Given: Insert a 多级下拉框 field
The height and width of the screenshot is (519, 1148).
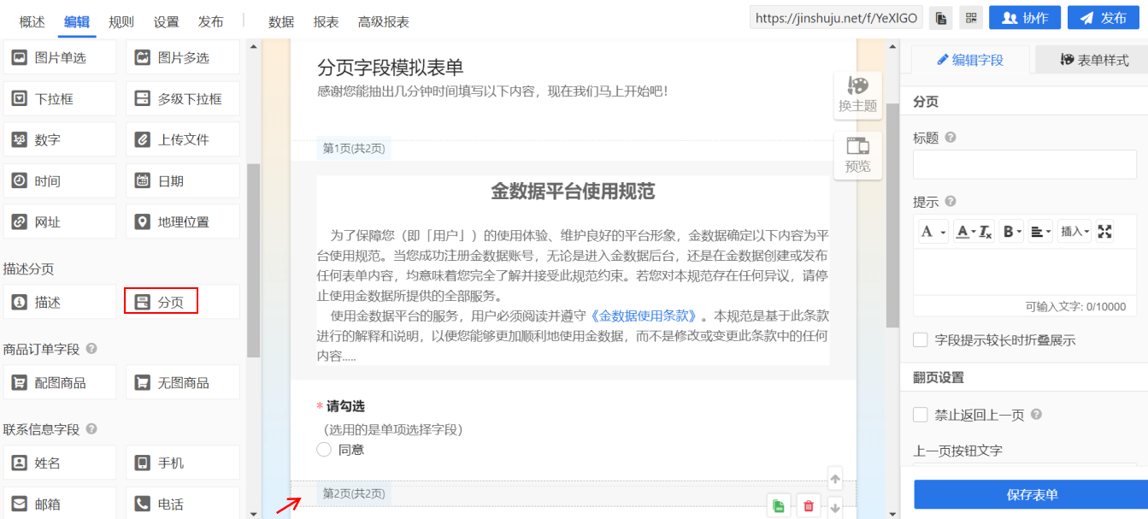Looking at the screenshot, I should coord(183,99).
